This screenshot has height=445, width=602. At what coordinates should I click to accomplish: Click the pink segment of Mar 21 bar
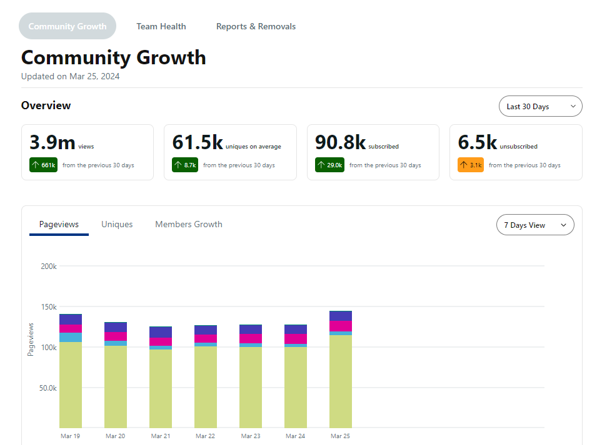161,342
